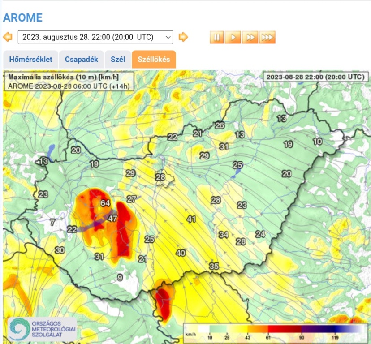Click the AROME heading
371x344 pixels.
click(23, 18)
